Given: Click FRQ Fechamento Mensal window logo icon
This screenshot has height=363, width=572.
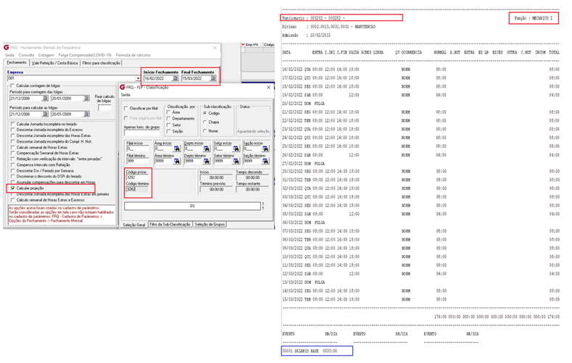Looking at the screenshot, I should tap(7, 47).
